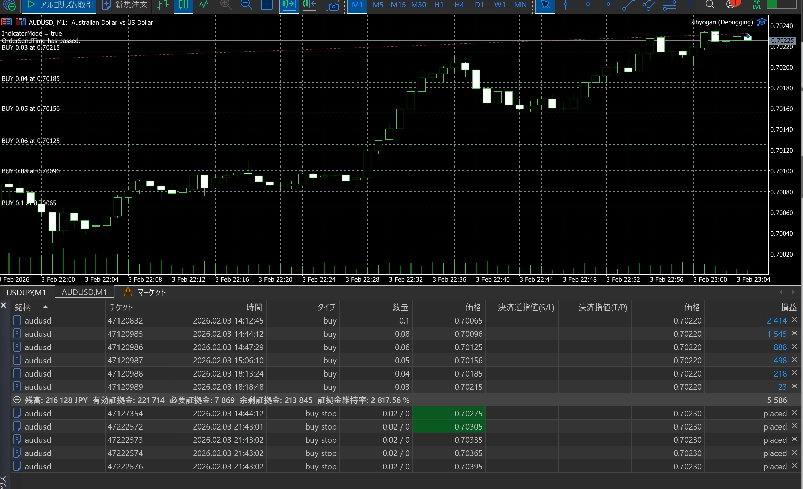Image resolution: width=803 pixels, height=489 pixels.
Task: Close the buy position at 0.70065
Action: point(794,320)
